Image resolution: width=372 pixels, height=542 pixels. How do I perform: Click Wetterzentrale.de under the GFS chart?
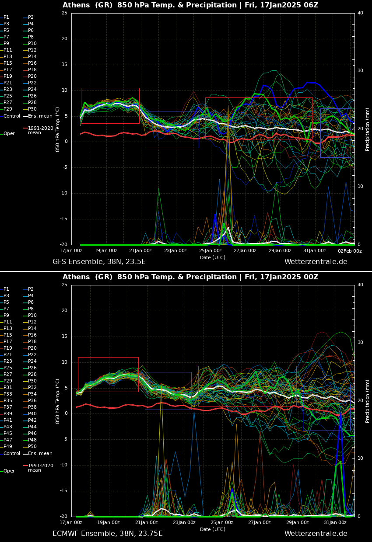[316, 262]
